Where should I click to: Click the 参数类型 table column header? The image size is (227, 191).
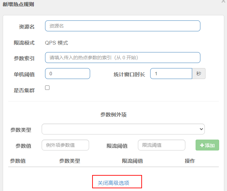coord(70,161)
